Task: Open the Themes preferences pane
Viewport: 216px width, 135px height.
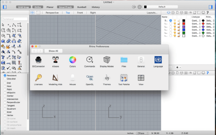Action: (107, 80)
